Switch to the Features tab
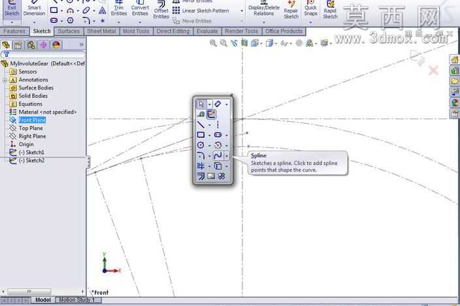This screenshot has height=306, width=460. pyautogui.click(x=14, y=31)
